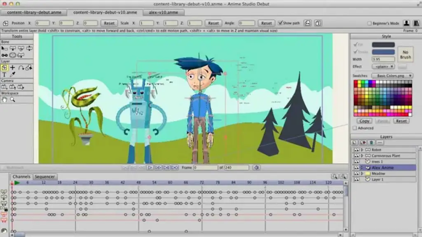This screenshot has width=422, height=237.
Task: Click the current Frame number field
Action: (x=205, y=167)
